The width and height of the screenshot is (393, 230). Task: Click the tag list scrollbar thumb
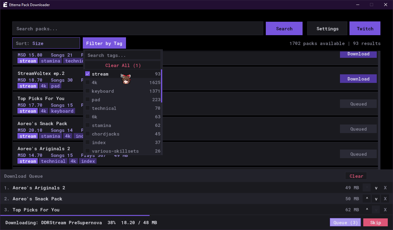[162, 86]
